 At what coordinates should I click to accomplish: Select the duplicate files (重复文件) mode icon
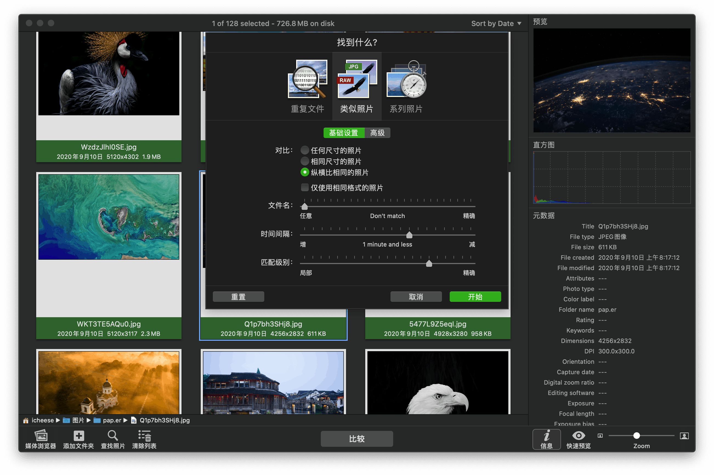(307, 79)
